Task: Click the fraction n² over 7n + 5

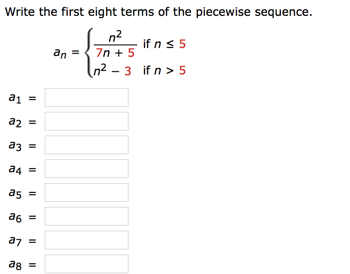Action: [x=115, y=44]
